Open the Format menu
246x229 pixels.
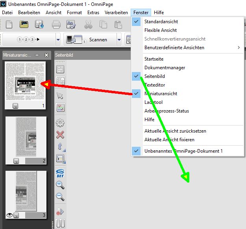pyautogui.click(x=74, y=13)
